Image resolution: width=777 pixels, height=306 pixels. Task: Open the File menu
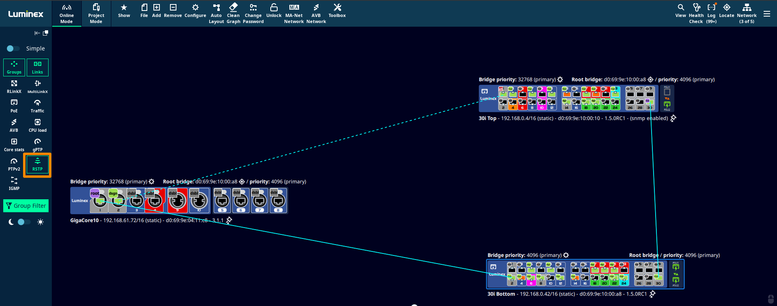[x=144, y=11]
